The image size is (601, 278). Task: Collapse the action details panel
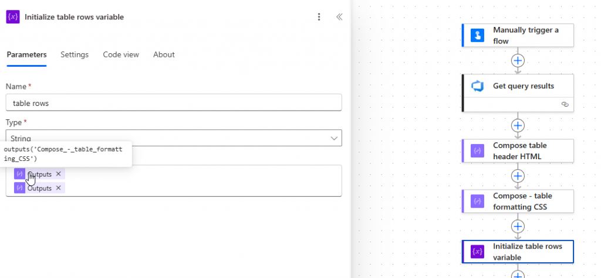coord(339,17)
